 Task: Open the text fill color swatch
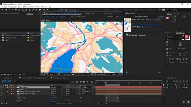coord(187,37)
